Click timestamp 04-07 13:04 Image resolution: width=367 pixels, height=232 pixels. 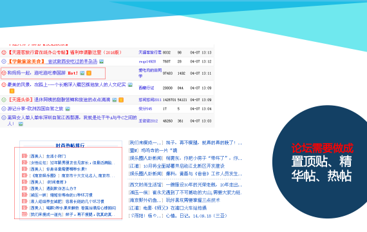201,109
